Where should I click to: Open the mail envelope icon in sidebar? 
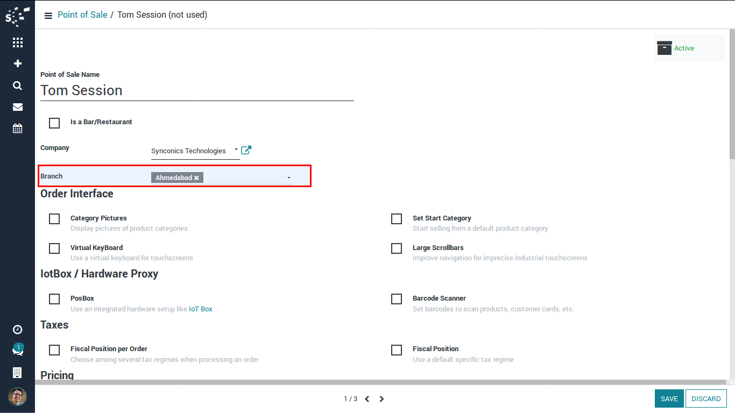tap(17, 107)
